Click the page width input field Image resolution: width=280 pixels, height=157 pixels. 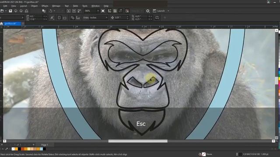36,17
